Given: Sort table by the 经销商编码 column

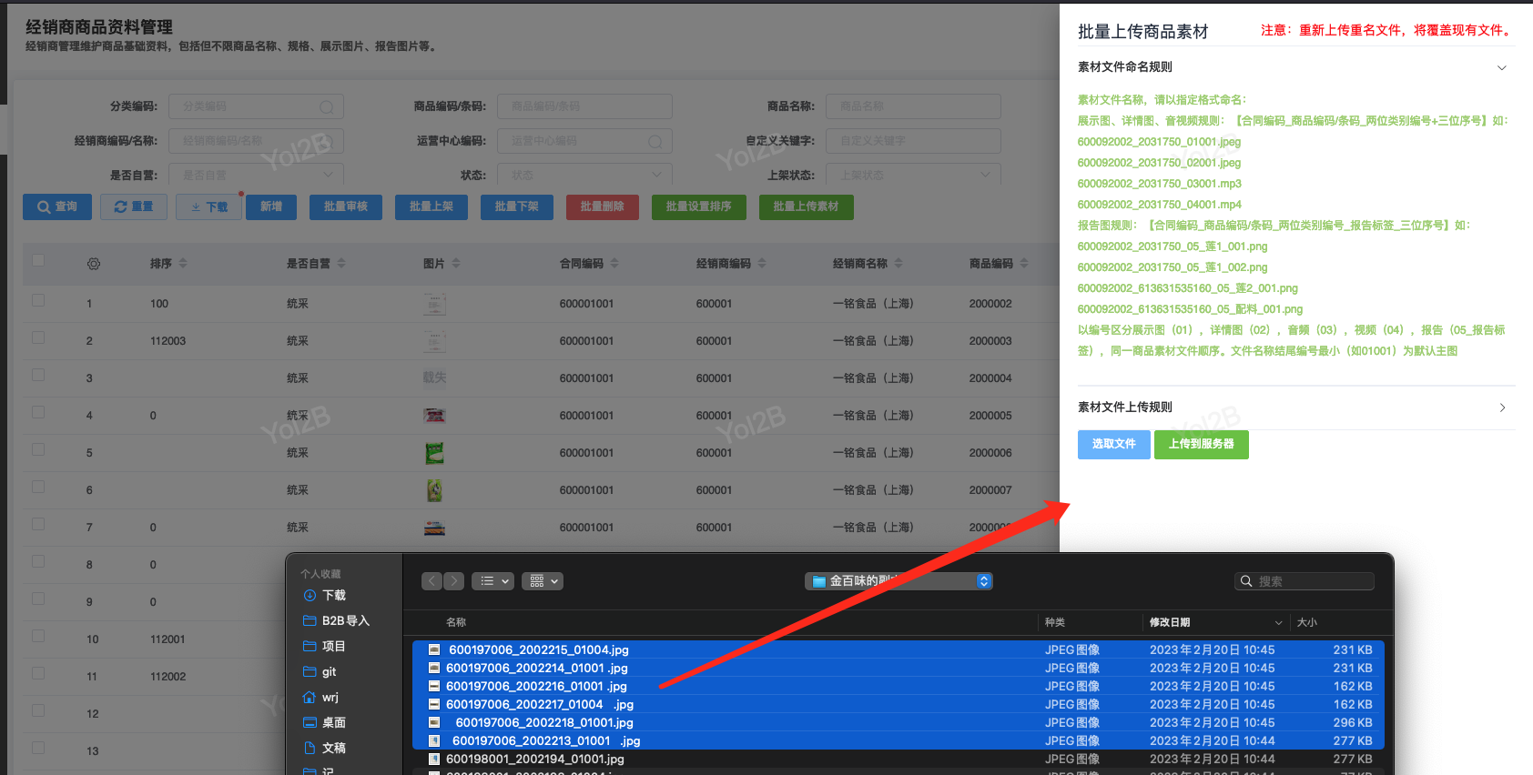Looking at the screenshot, I should (x=762, y=263).
